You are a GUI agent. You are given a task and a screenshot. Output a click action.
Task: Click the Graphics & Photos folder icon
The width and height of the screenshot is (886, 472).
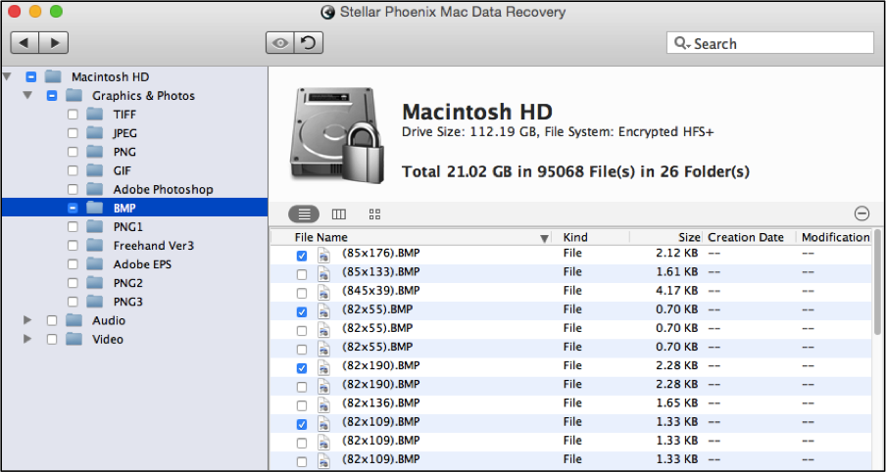click(74, 96)
